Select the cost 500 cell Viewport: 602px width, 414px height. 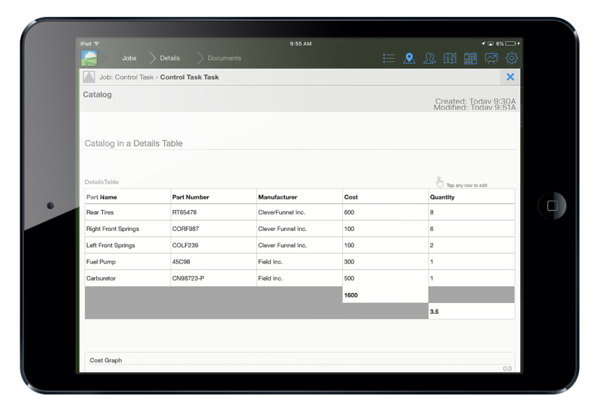(385, 278)
